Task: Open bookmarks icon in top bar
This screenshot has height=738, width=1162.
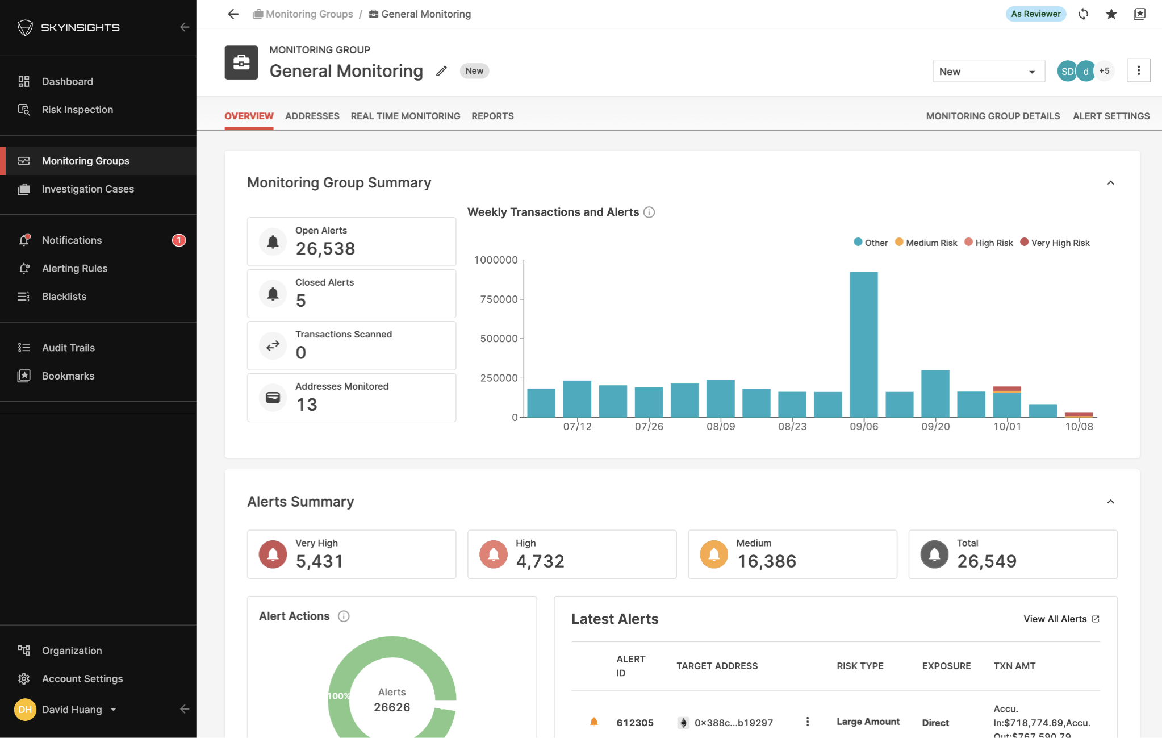Action: pyautogui.click(x=1139, y=14)
